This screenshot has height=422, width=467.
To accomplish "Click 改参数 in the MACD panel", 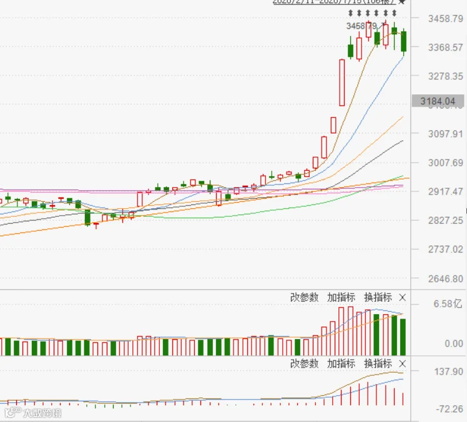I will click(305, 363).
